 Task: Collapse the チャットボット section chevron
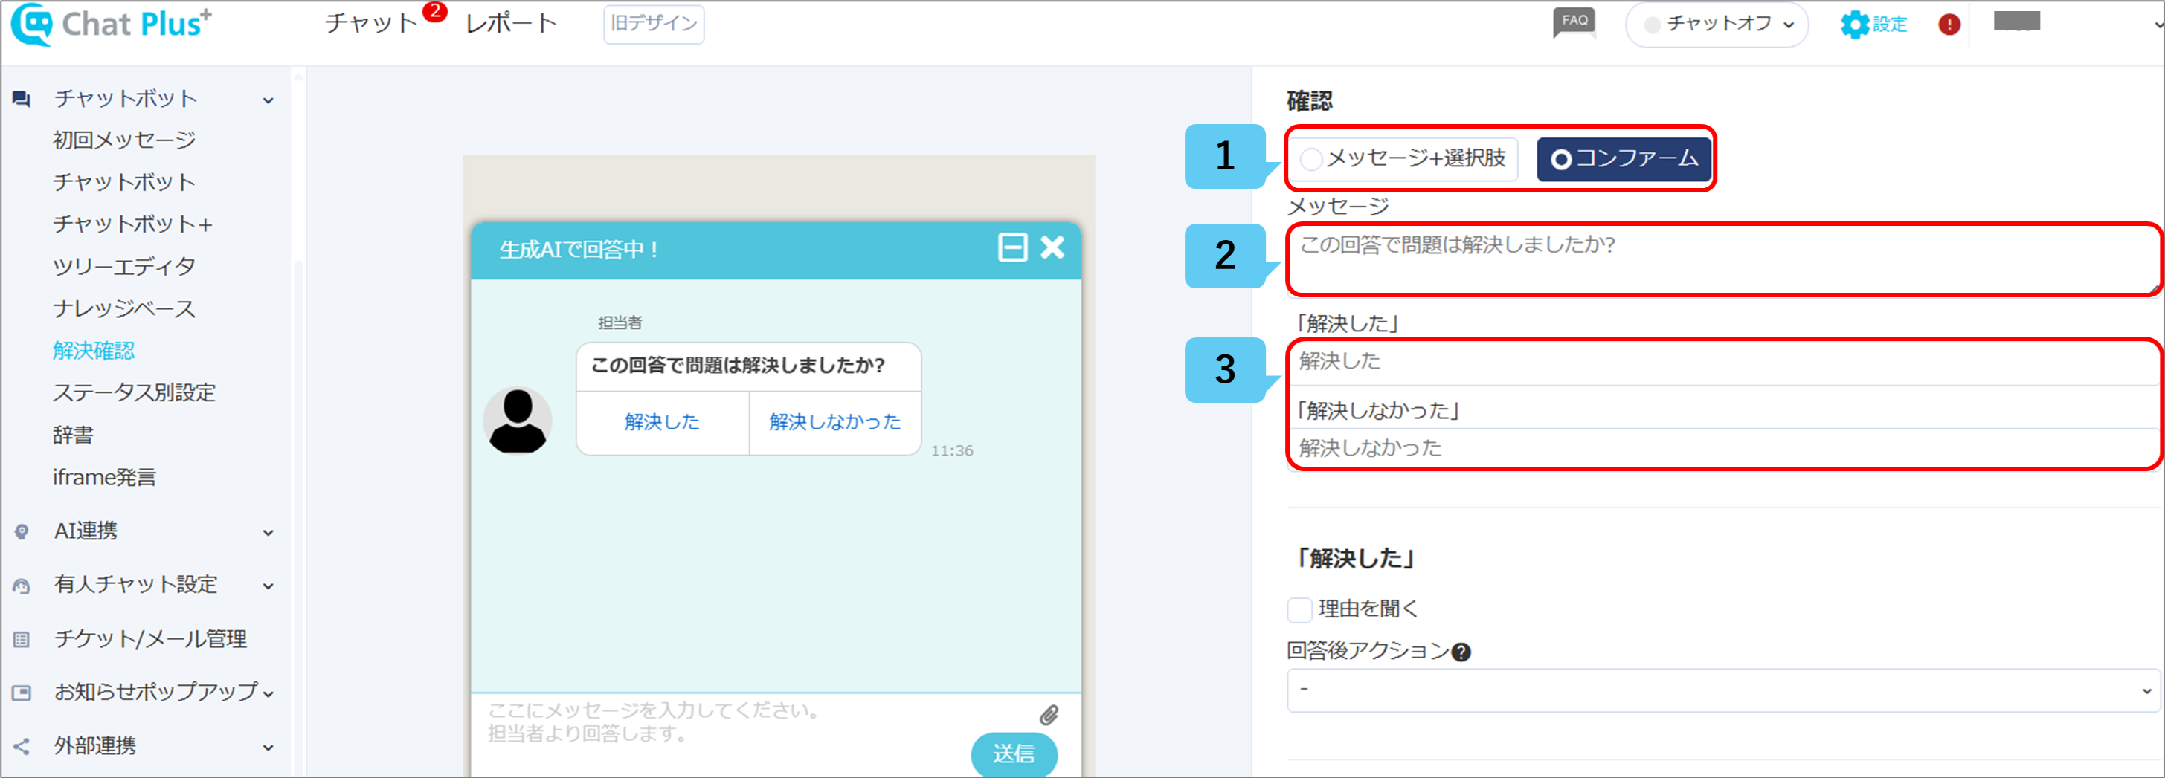click(268, 101)
